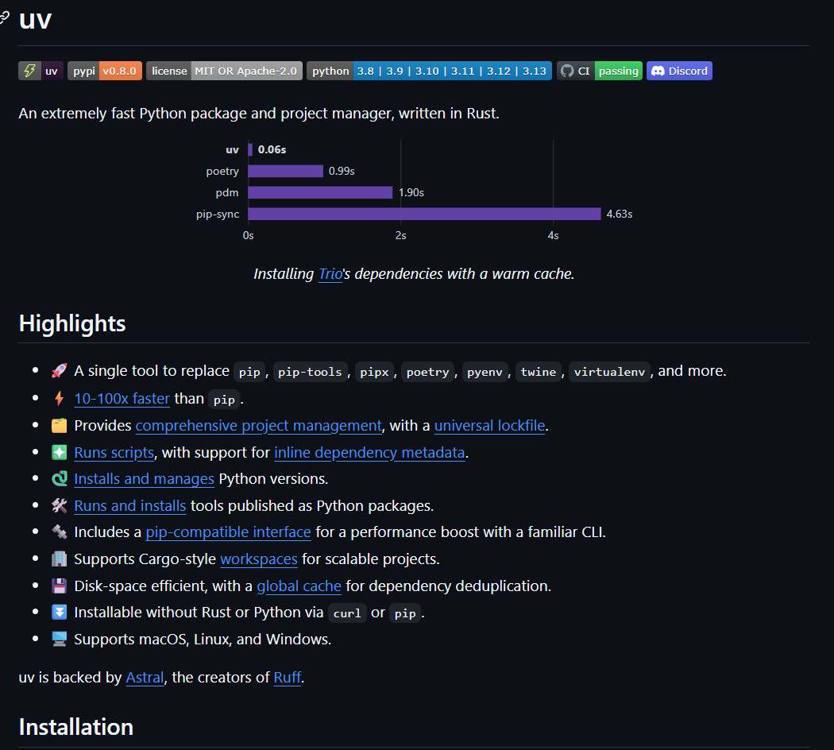Follow the Installs and manages link

tap(144, 479)
